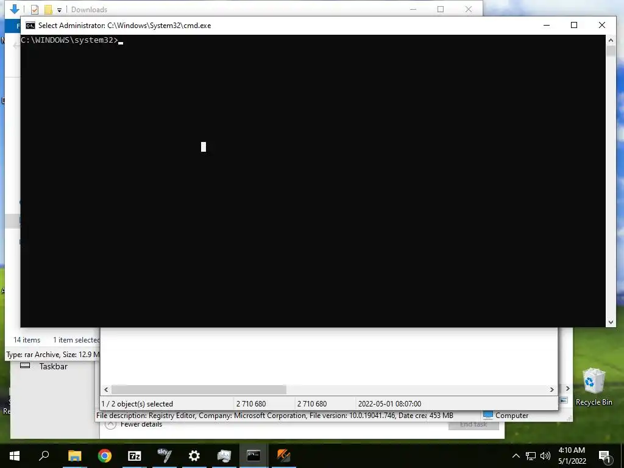Switch to the Command Prompt taskbar icon
Image resolution: width=624 pixels, height=468 pixels.
point(253,456)
